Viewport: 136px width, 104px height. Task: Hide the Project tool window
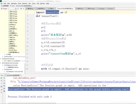pyautogui.click(x=24, y=9)
